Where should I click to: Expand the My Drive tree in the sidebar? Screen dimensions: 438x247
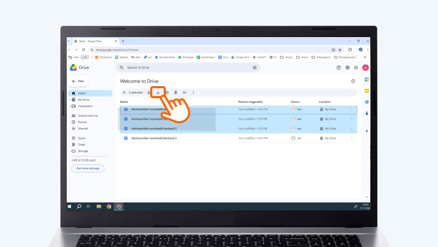pyautogui.click(x=70, y=100)
